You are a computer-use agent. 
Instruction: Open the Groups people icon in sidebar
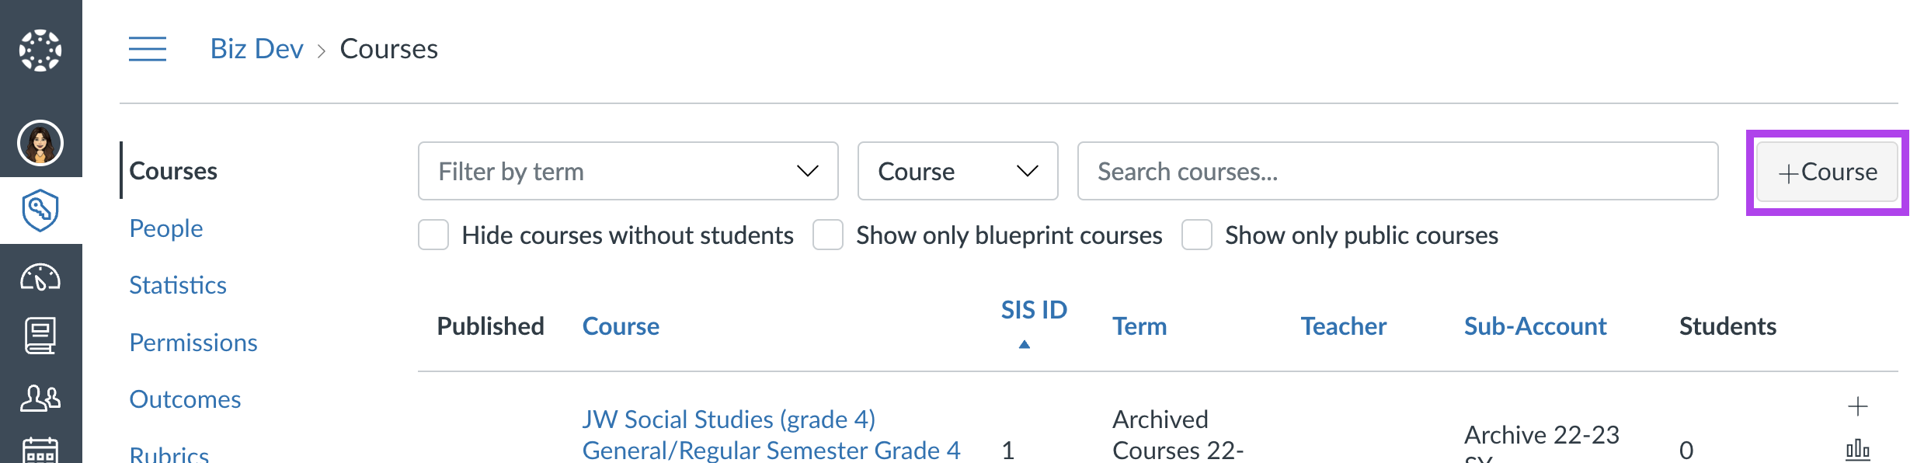(x=40, y=398)
